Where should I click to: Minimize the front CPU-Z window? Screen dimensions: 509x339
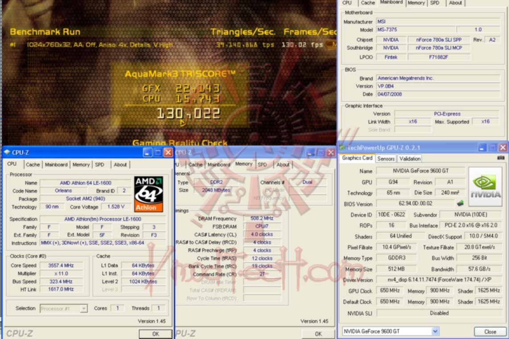[148, 152]
